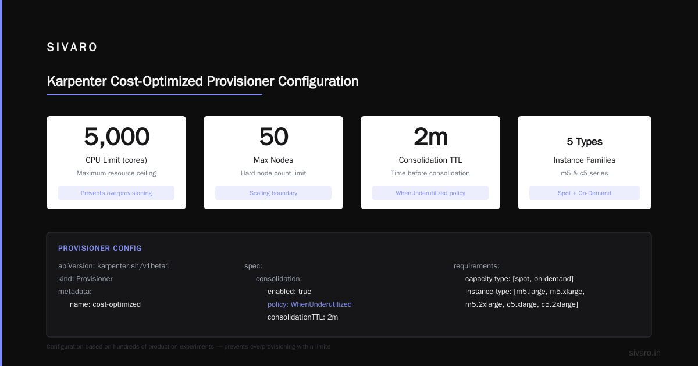Click the Karpenter Cost-Optimized Provisioner Configuration heading
The image size is (698, 366).
coord(202,81)
